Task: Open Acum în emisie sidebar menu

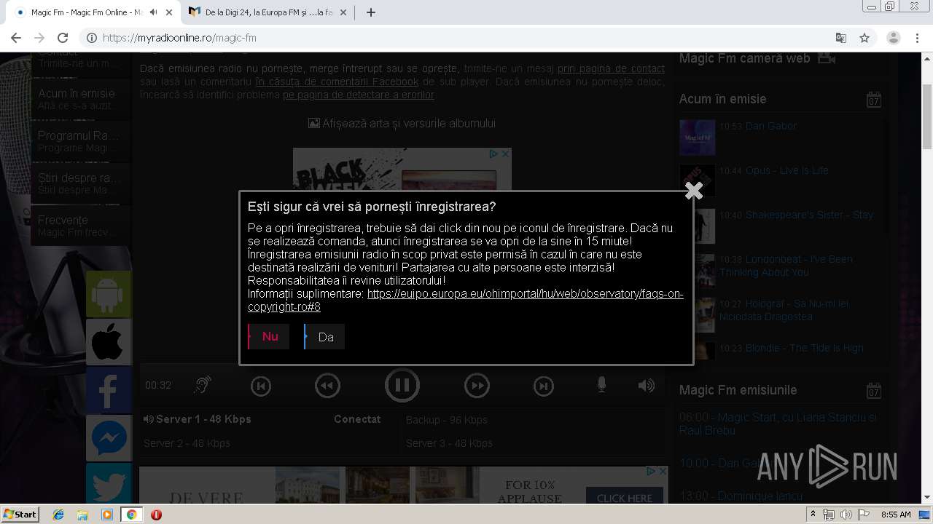Action: 81,100
